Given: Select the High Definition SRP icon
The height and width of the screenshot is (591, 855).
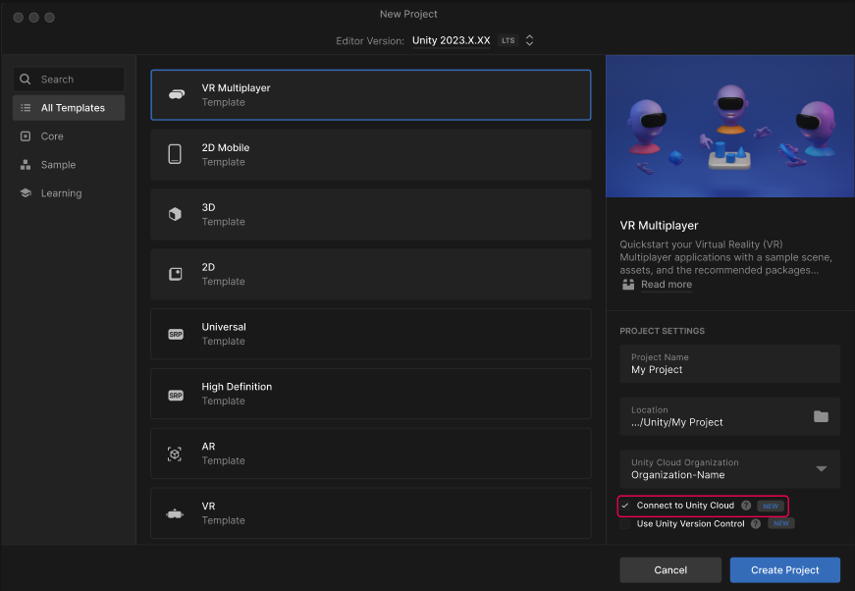Looking at the screenshot, I should tap(177, 393).
